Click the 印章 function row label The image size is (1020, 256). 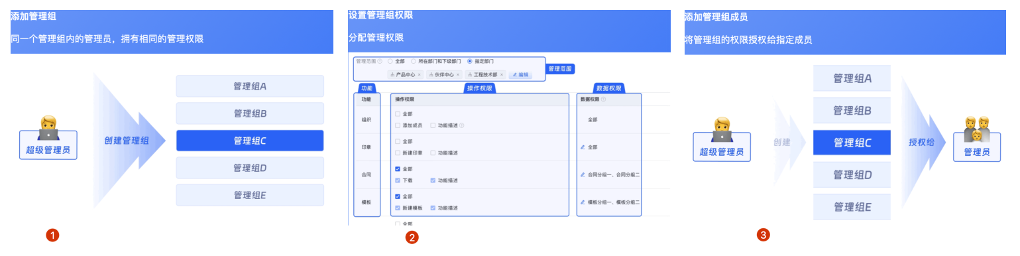click(367, 147)
